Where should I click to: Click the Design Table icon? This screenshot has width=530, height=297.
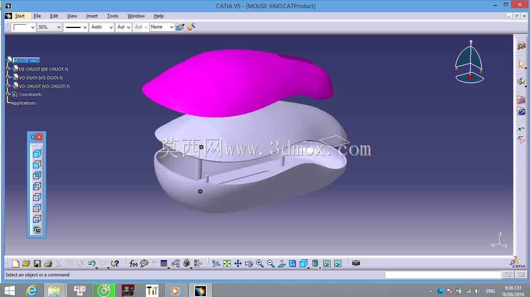(164, 264)
